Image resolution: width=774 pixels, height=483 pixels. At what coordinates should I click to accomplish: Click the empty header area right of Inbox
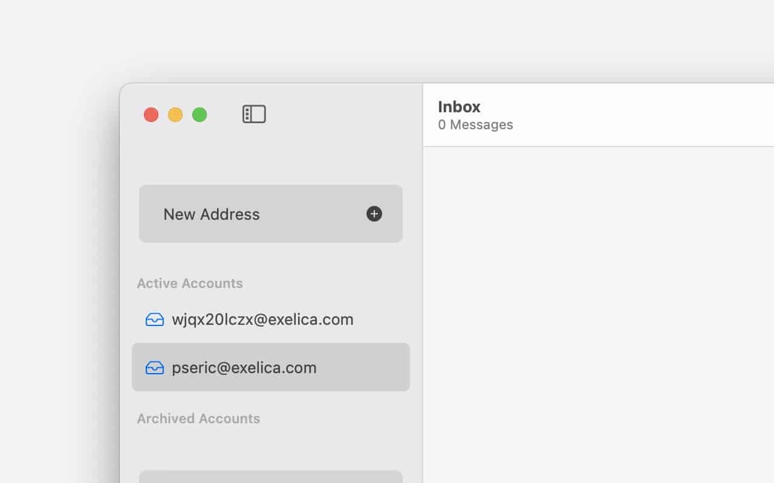point(641,115)
